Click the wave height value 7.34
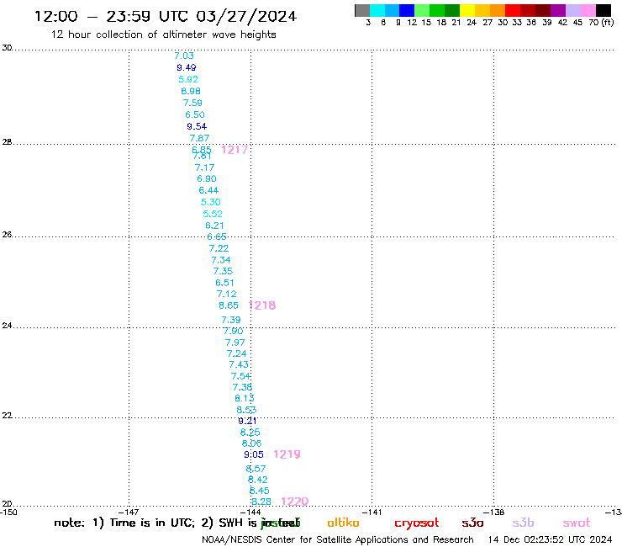Image resolution: width=622 pixels, height=547 pixels. (221, 260)
